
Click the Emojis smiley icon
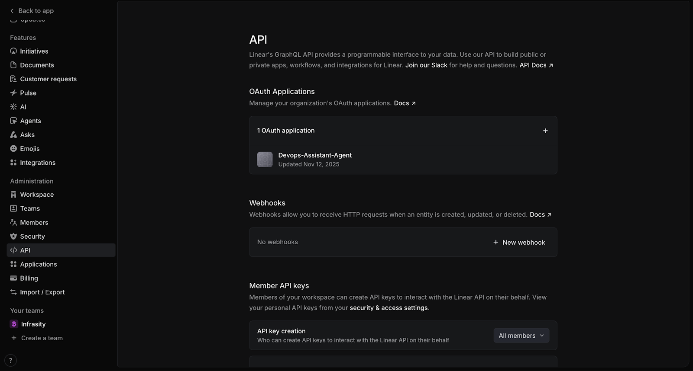coord(13,149)
